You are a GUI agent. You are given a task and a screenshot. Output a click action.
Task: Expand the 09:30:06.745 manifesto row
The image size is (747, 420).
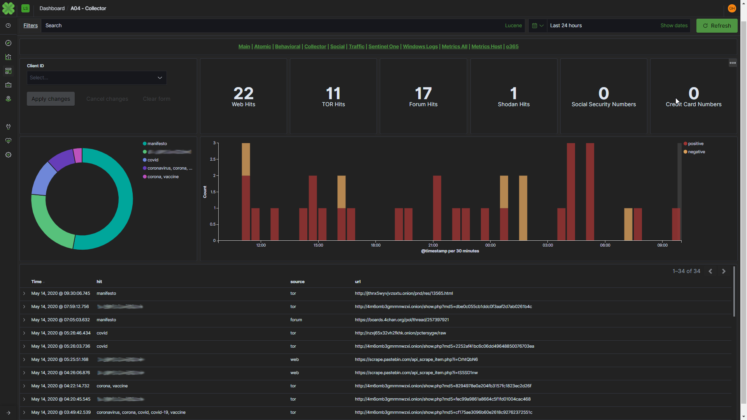24,294
